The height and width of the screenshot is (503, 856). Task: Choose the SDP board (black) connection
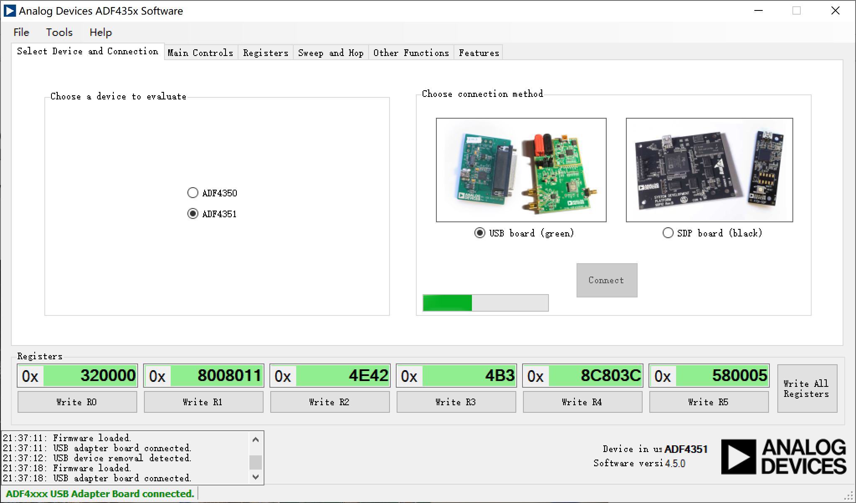668,233
